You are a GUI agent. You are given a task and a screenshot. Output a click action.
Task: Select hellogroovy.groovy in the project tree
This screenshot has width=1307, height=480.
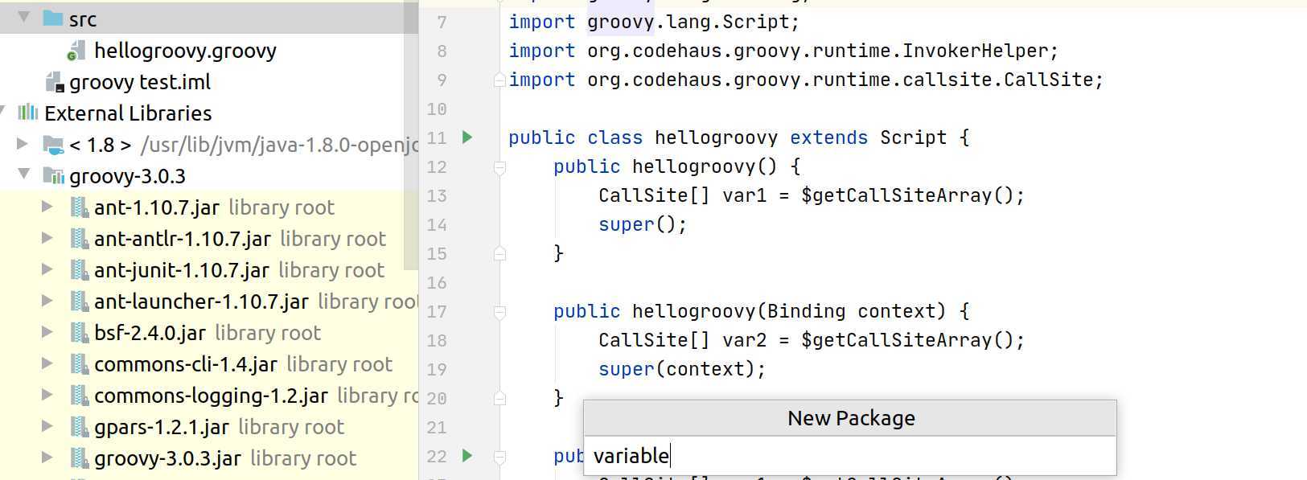(185, 51)
